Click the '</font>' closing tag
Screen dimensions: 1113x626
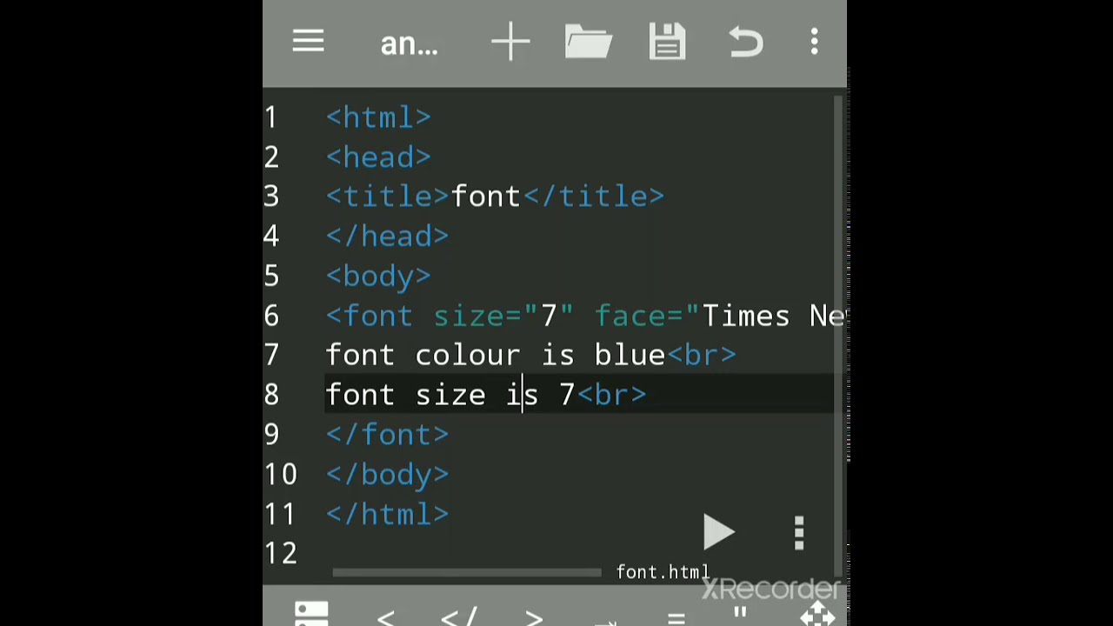[387, 435]
